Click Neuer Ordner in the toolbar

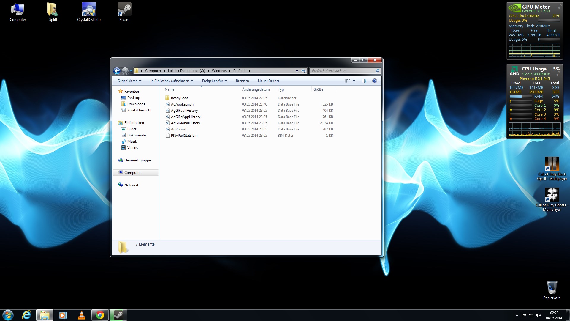click(268, 81)
